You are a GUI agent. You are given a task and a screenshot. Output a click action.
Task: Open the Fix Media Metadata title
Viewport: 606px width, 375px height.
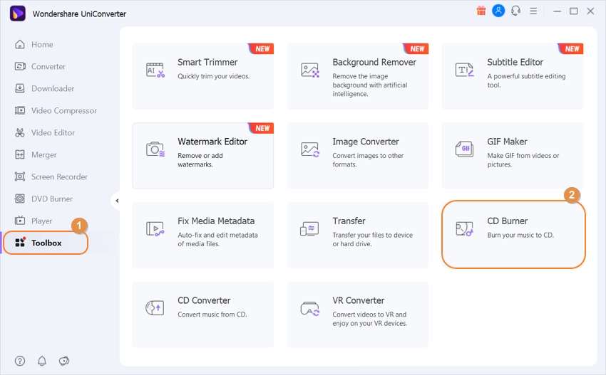pos(216,221)
